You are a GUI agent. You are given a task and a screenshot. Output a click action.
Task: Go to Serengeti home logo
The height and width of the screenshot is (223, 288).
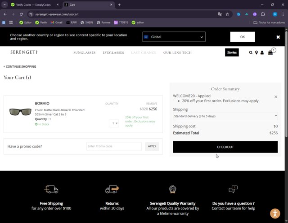coord(24,52)
